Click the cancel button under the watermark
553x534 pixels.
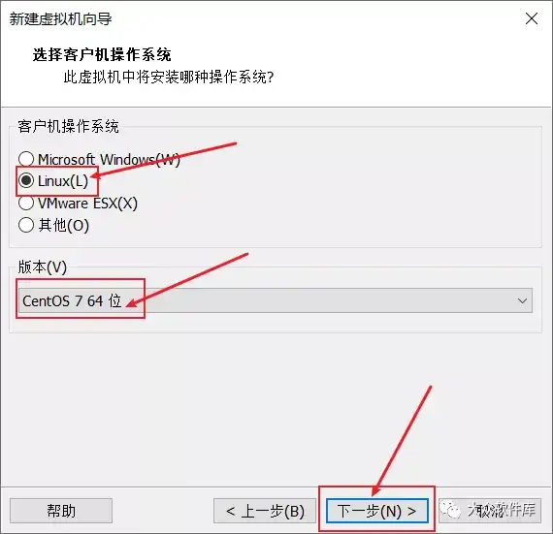(490, 511)
